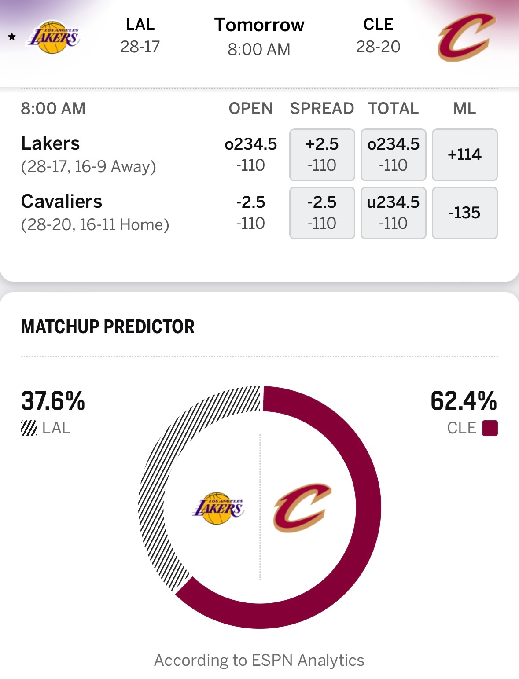
Task: Tap the ML column header
Action: point(465,108)
